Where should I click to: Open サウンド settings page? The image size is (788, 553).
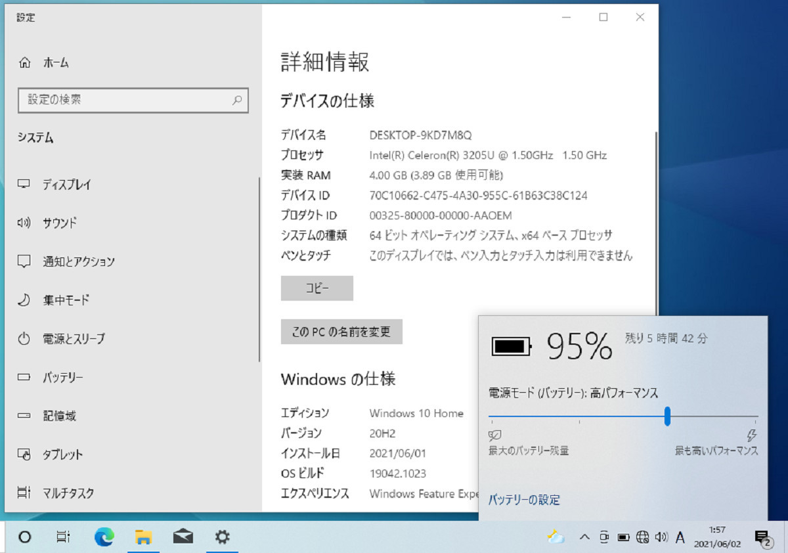(x=60, y=223)
